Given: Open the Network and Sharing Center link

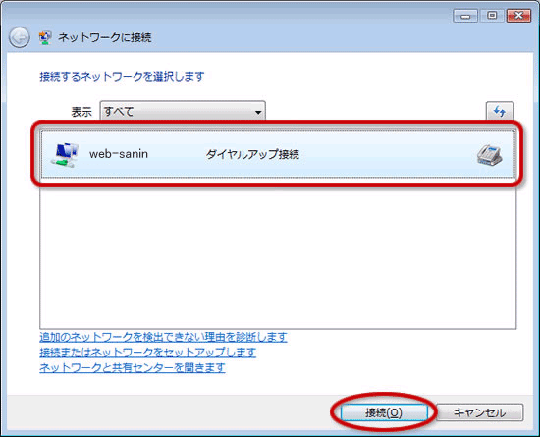Looking at the screenshot, I should 133,368.
